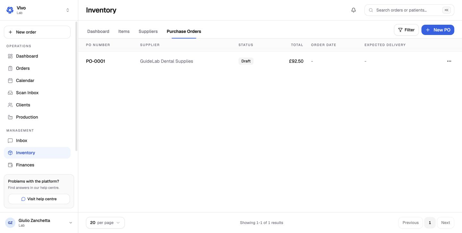This screenshot has height=233, width=462.
Task: Click the Calendar icon in sidebar
Action: (10, 81)
